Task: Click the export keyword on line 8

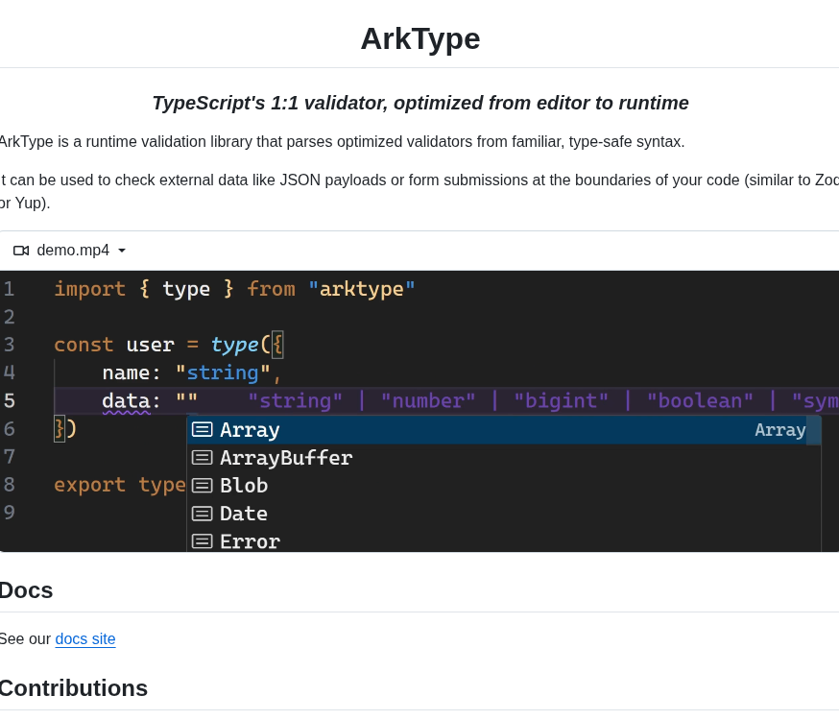Action: pyautogui.click(x=90, y=485)
